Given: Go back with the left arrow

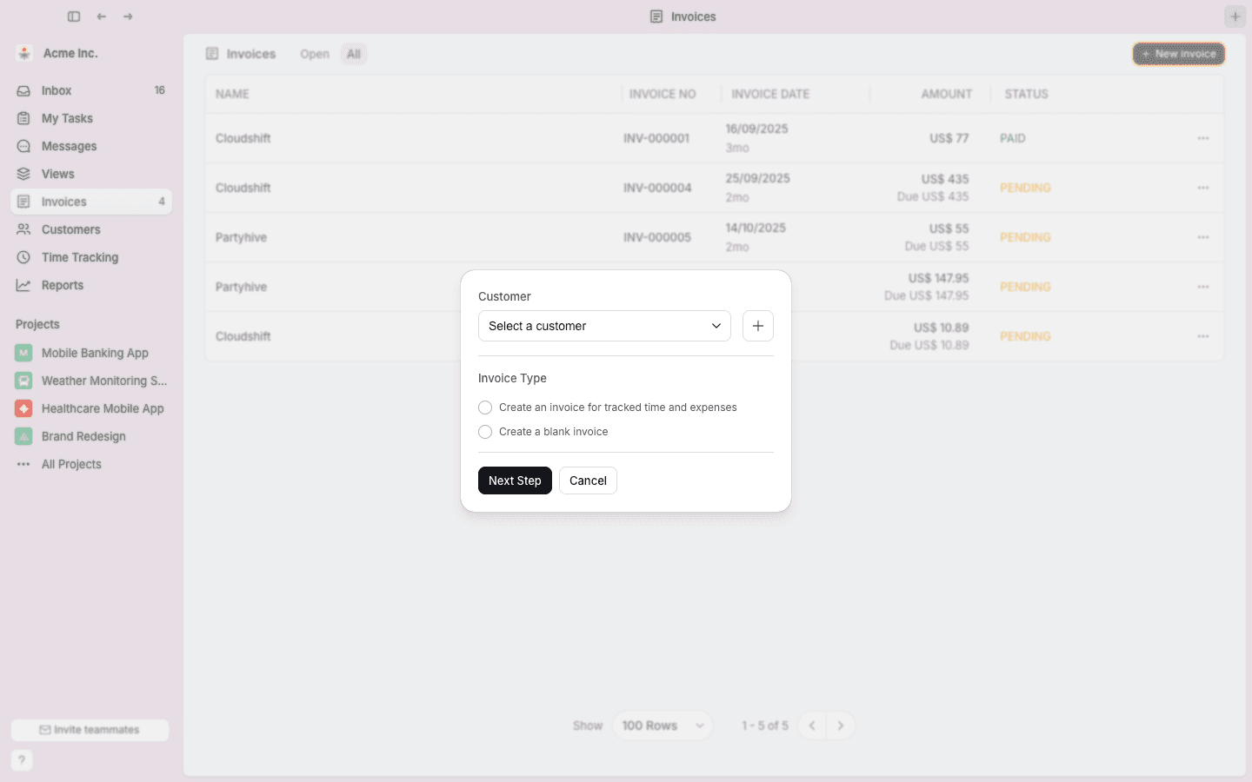Looking at the screenshot, I should [x=102, y=17].
